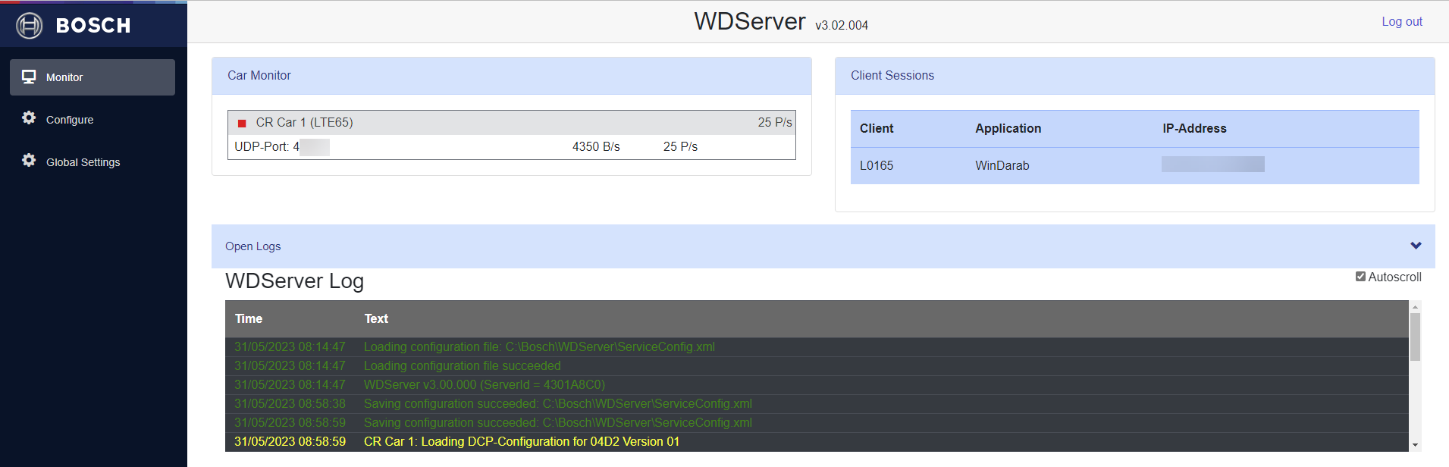The height and width of the screenshot is (467, 1449).
Task: Click the WDServer title heading
Action: click(x=750, y=21)
